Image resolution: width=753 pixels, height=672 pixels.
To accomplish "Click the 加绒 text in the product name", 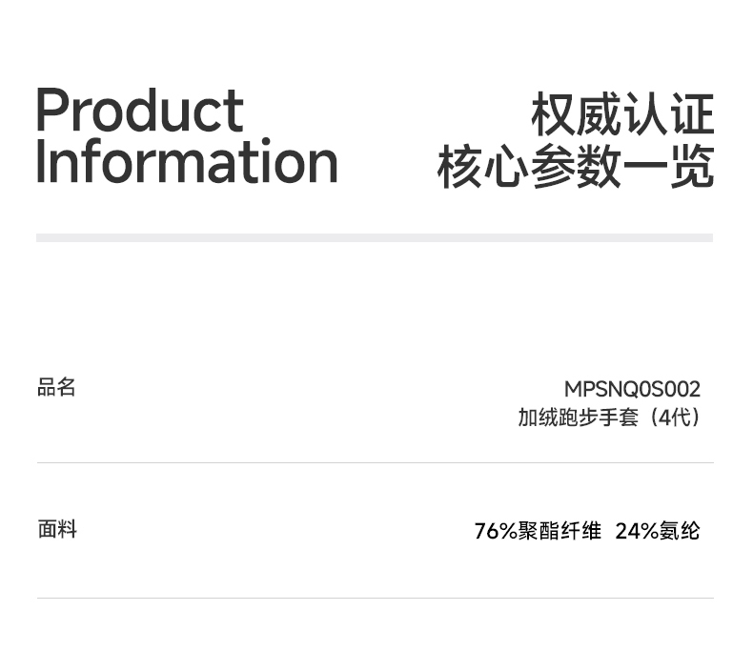I will click(538, 417).
